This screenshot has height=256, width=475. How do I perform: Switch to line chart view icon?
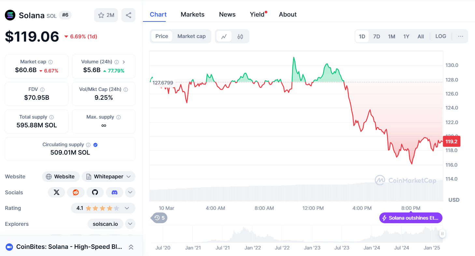pyautogui.click(x=224, y=36)
